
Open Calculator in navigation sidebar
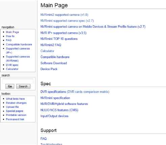pyautogui.click(x=12, y=69)
